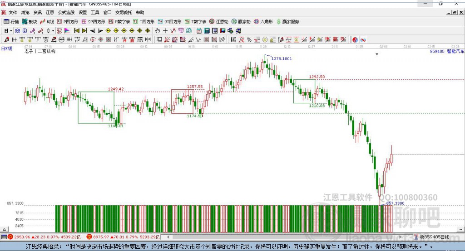Jump to last bar icon
The image size is (465, 251).
pyautogui.click(x=84, y=31)
